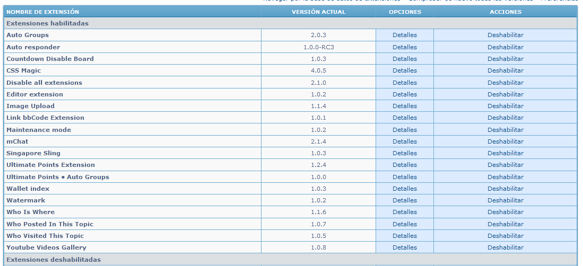Show Detalles for Who Is Where
The width and height of the screenshot is (583, 266).
click(x=405, y=212)
